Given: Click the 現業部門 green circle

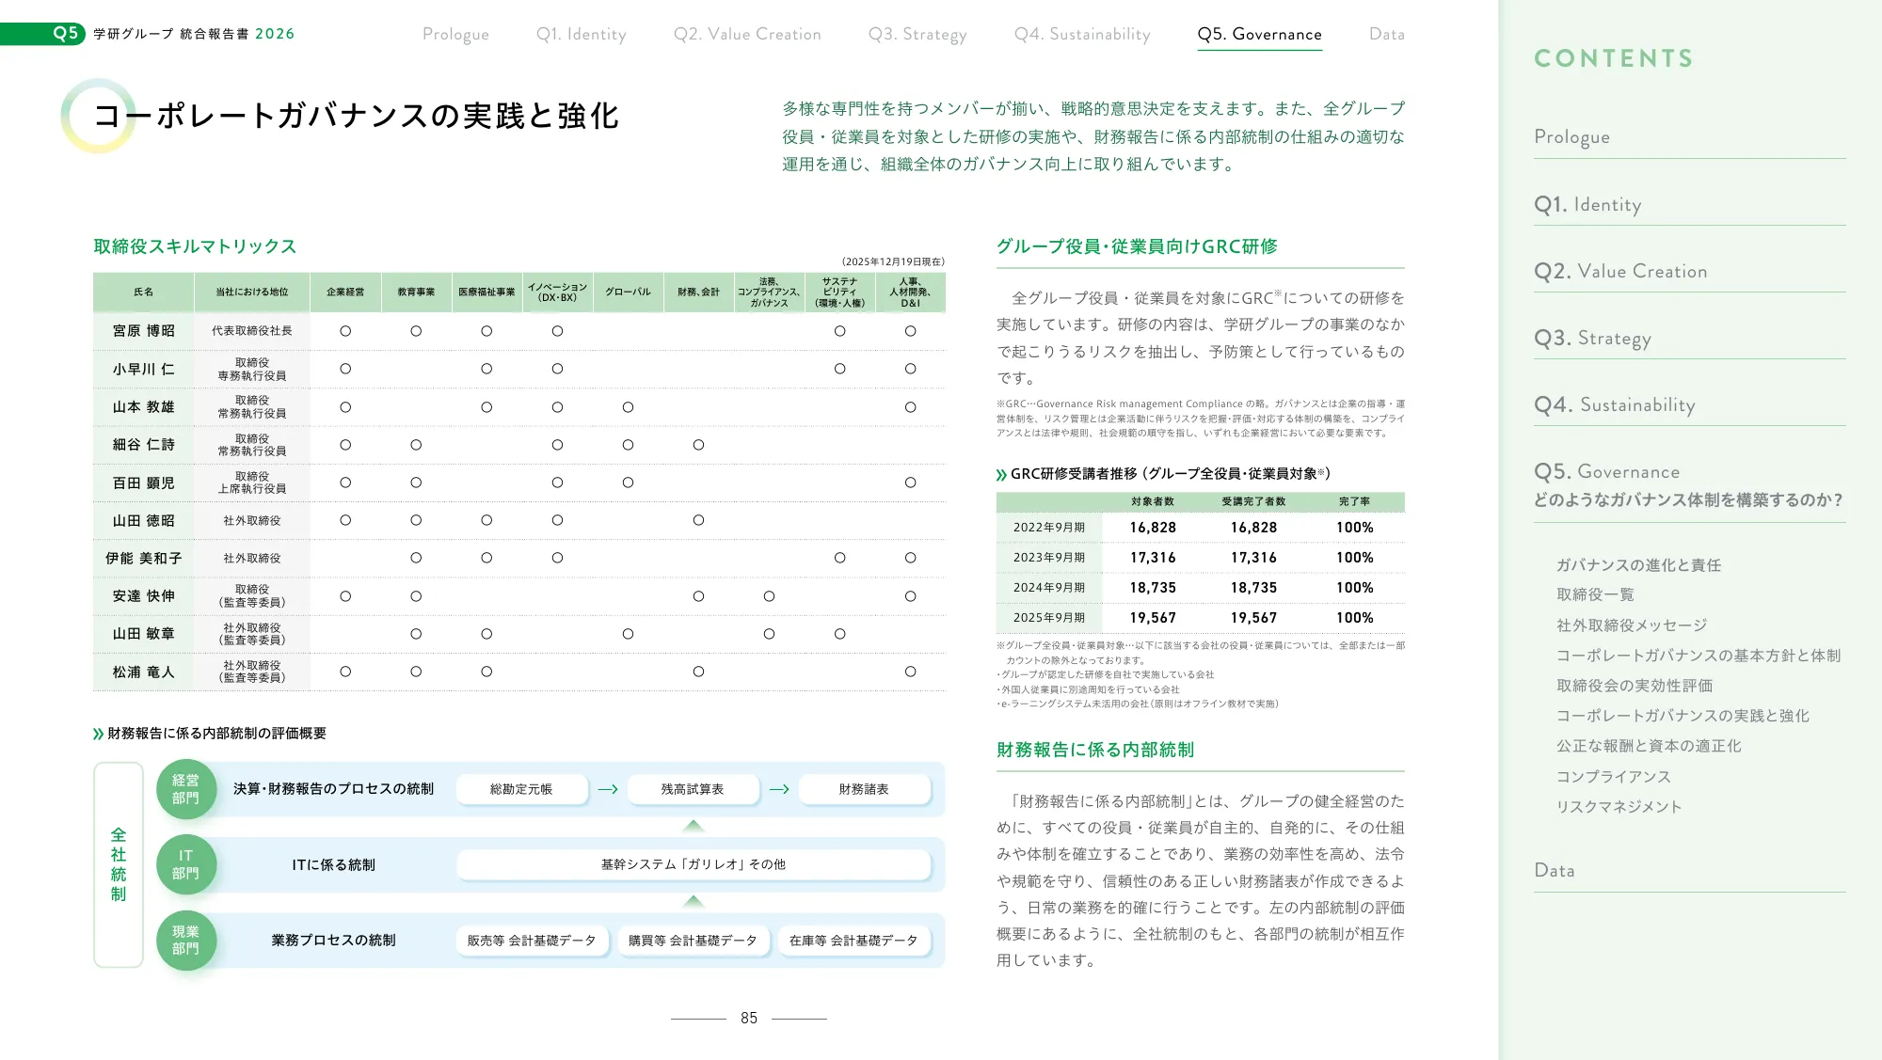Looking at the screenshot, I should [186, 941].
